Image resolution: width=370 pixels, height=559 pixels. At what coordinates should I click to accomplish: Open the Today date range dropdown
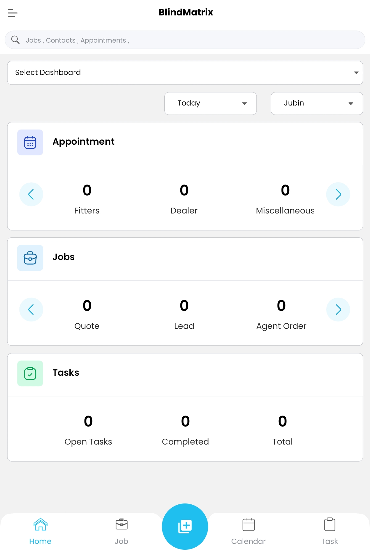[x=211, y=103]
